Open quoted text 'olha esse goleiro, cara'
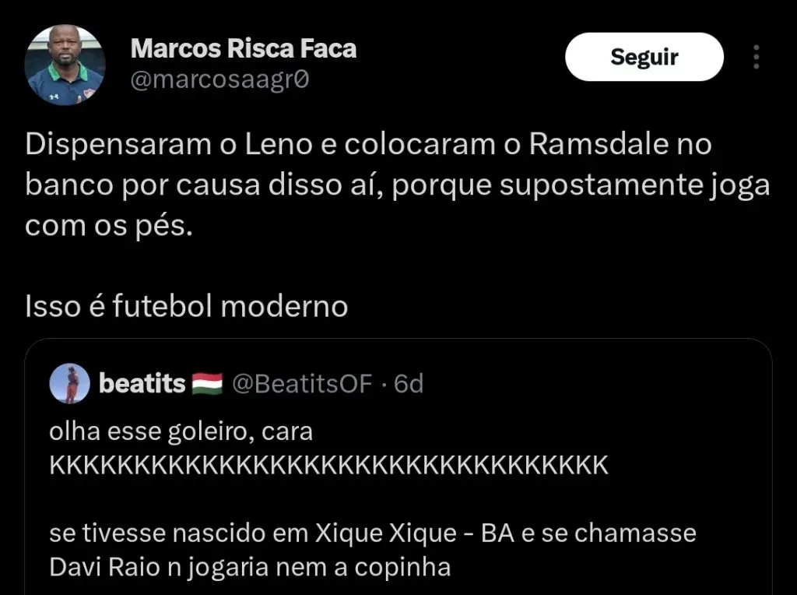797x595 pixels. [181, 431]
